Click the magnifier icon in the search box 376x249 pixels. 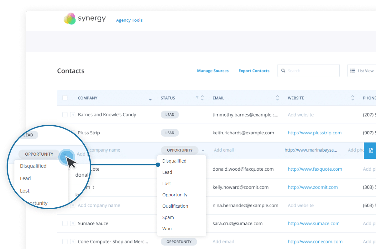(x=283, y=71)
